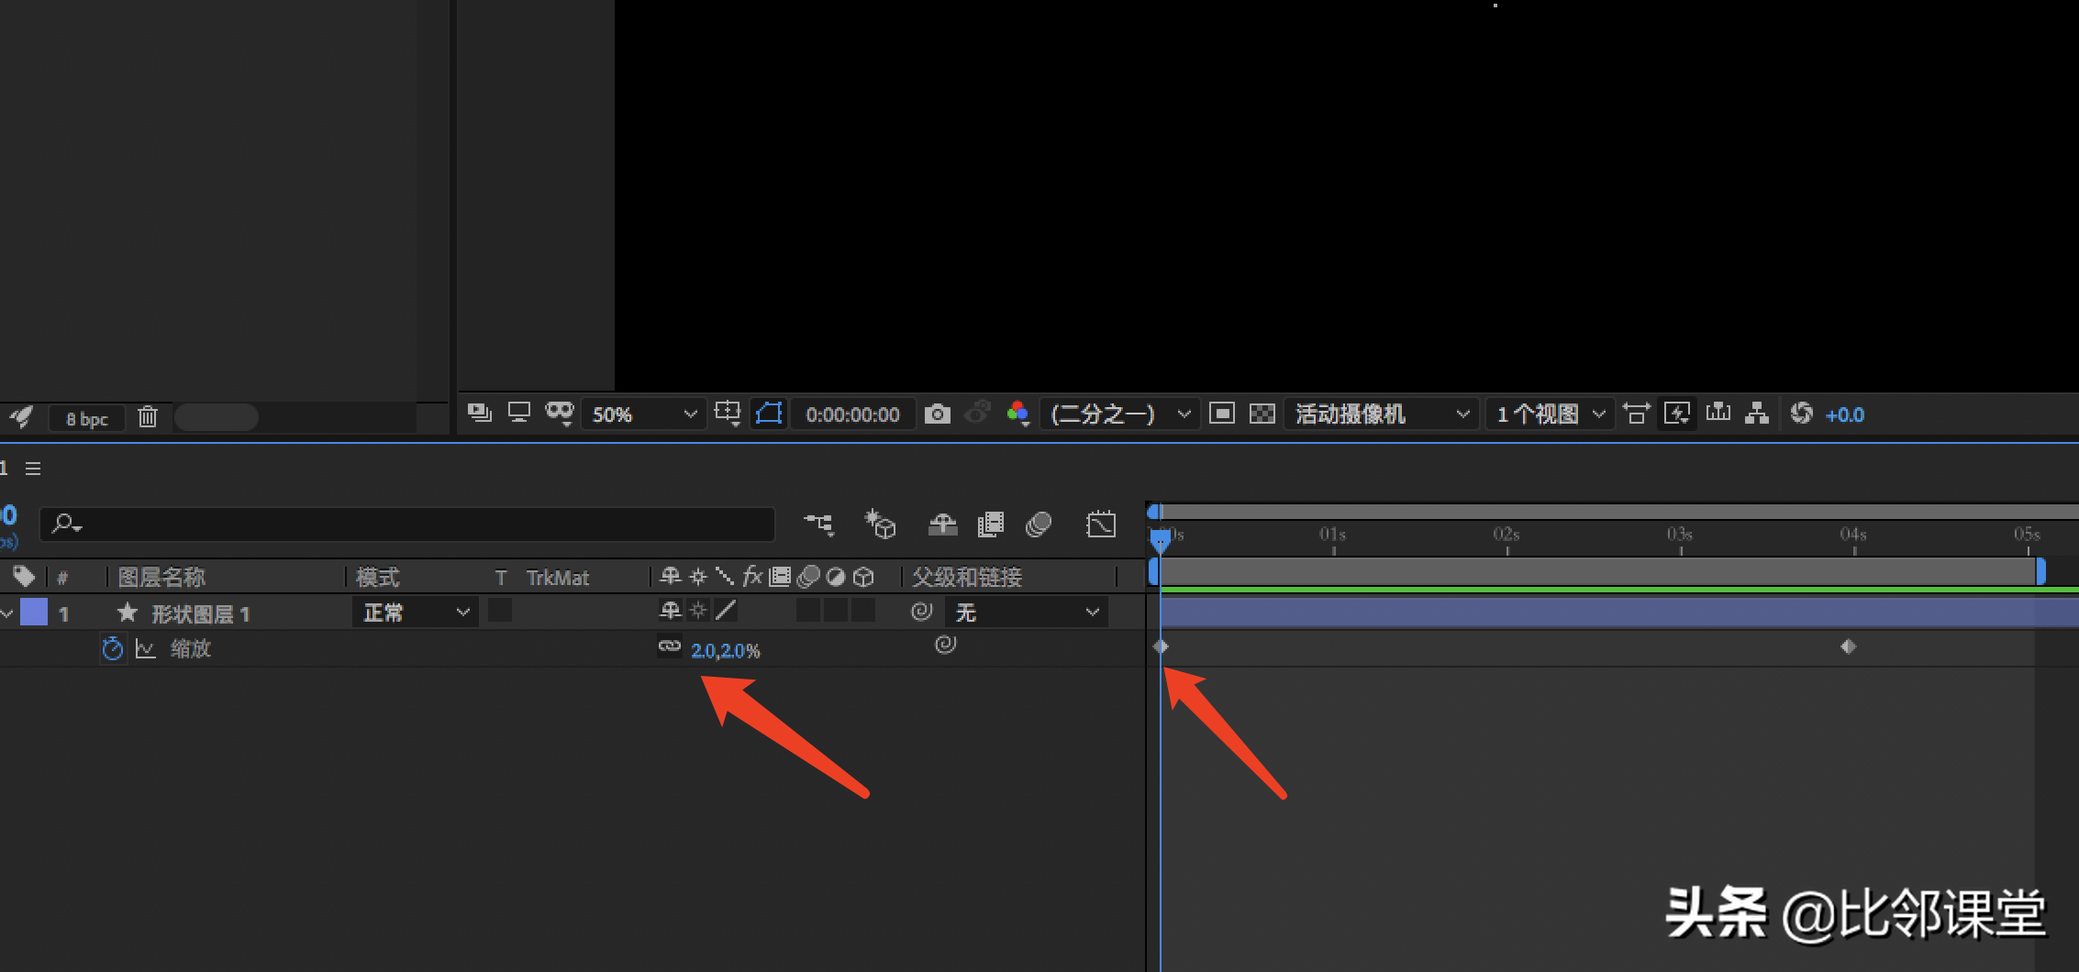Click the 8 bpc color depth button
Image resolution: width=2079 pixels, height=972 pixels.
[x=87, y=419]
